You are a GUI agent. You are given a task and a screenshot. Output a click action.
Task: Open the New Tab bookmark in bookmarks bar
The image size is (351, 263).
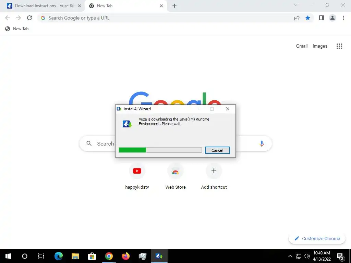[x=17, y=29]
